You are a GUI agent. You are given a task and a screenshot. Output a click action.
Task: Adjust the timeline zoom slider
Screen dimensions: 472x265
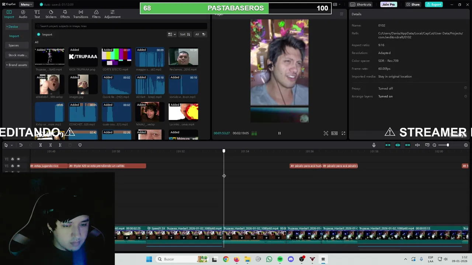(x=448, y=145)
